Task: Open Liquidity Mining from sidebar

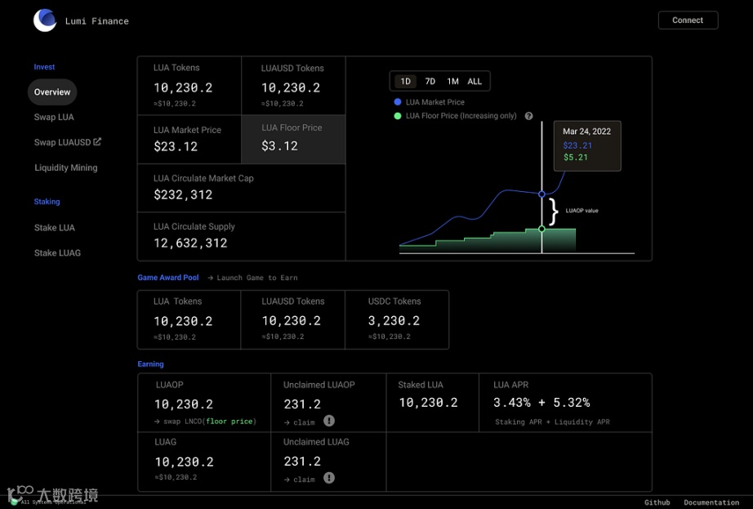Action: click(66, 167)
